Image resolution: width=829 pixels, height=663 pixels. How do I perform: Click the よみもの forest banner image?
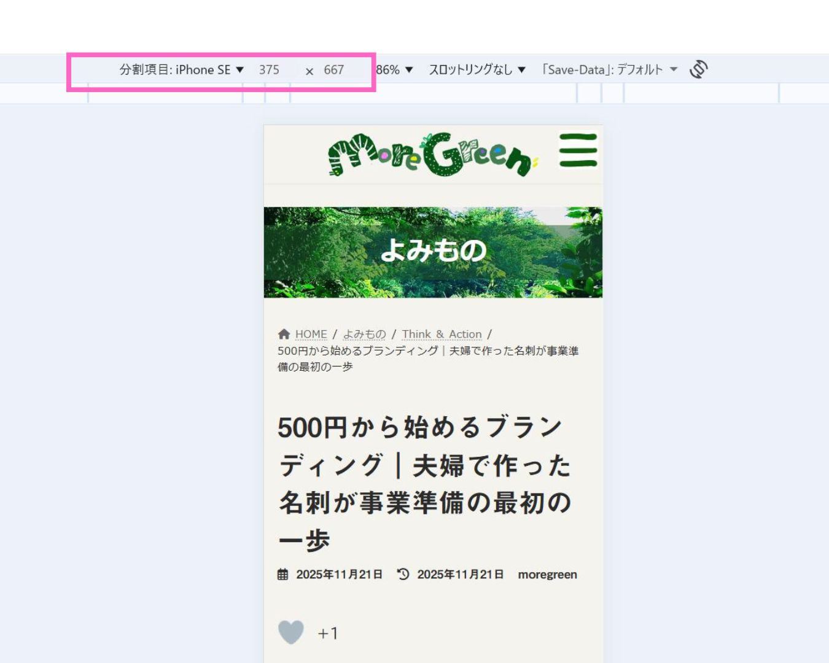[x=433, y=252]
